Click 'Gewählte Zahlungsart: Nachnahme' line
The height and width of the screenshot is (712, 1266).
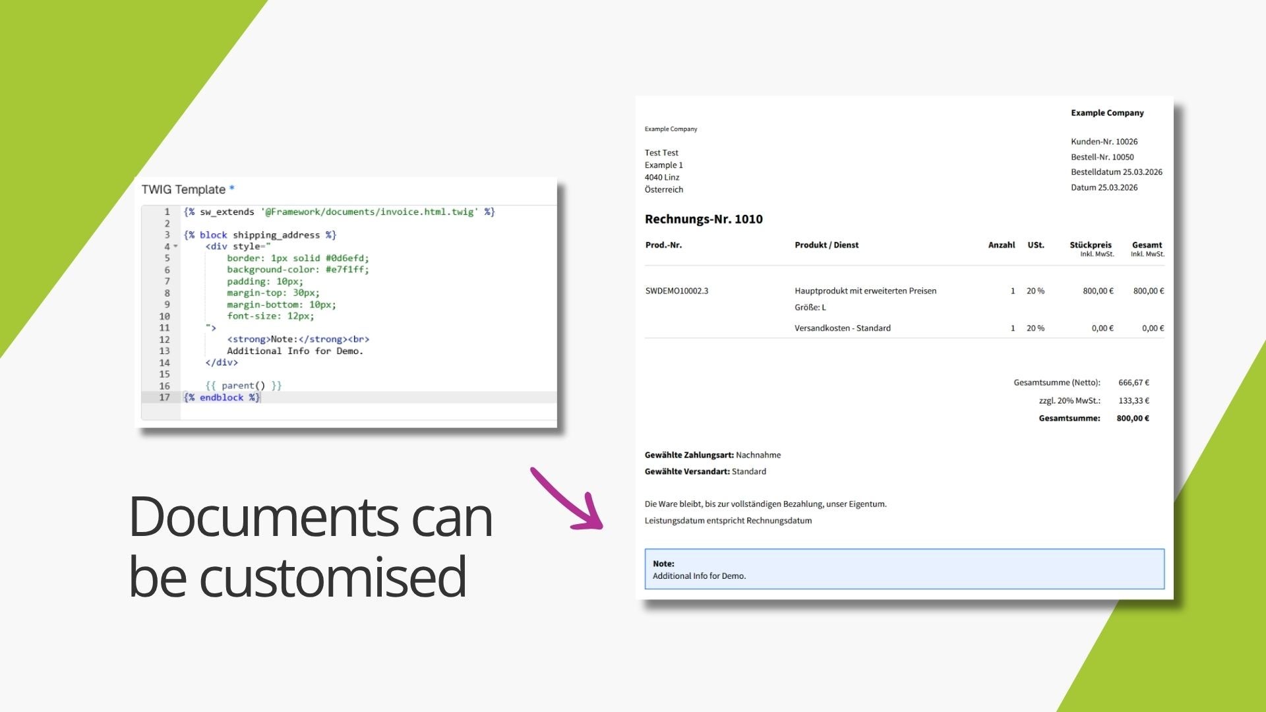point(713,455)
